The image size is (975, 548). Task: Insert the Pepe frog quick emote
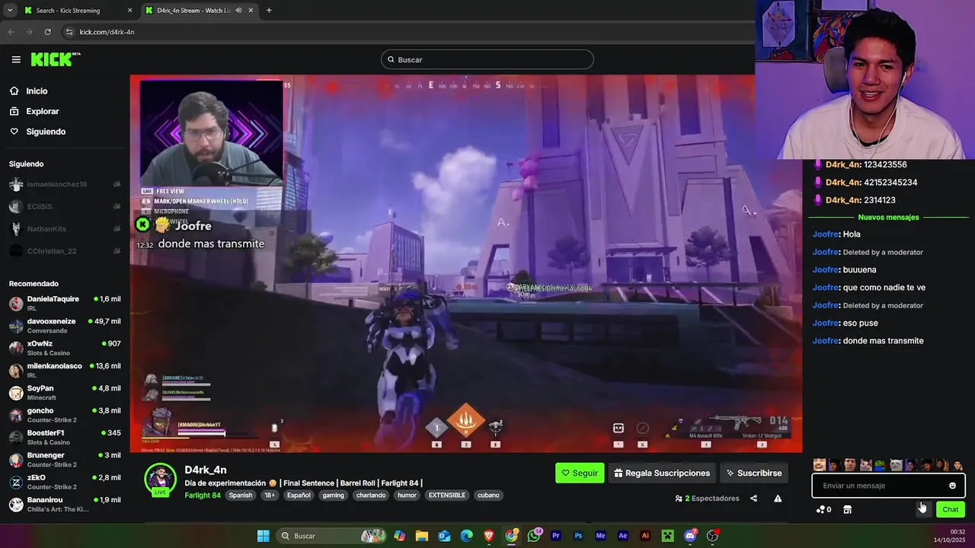click(881, 465)
